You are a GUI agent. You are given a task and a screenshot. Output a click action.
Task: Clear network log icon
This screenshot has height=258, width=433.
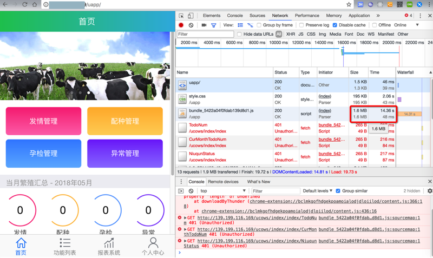click(191, 25)
